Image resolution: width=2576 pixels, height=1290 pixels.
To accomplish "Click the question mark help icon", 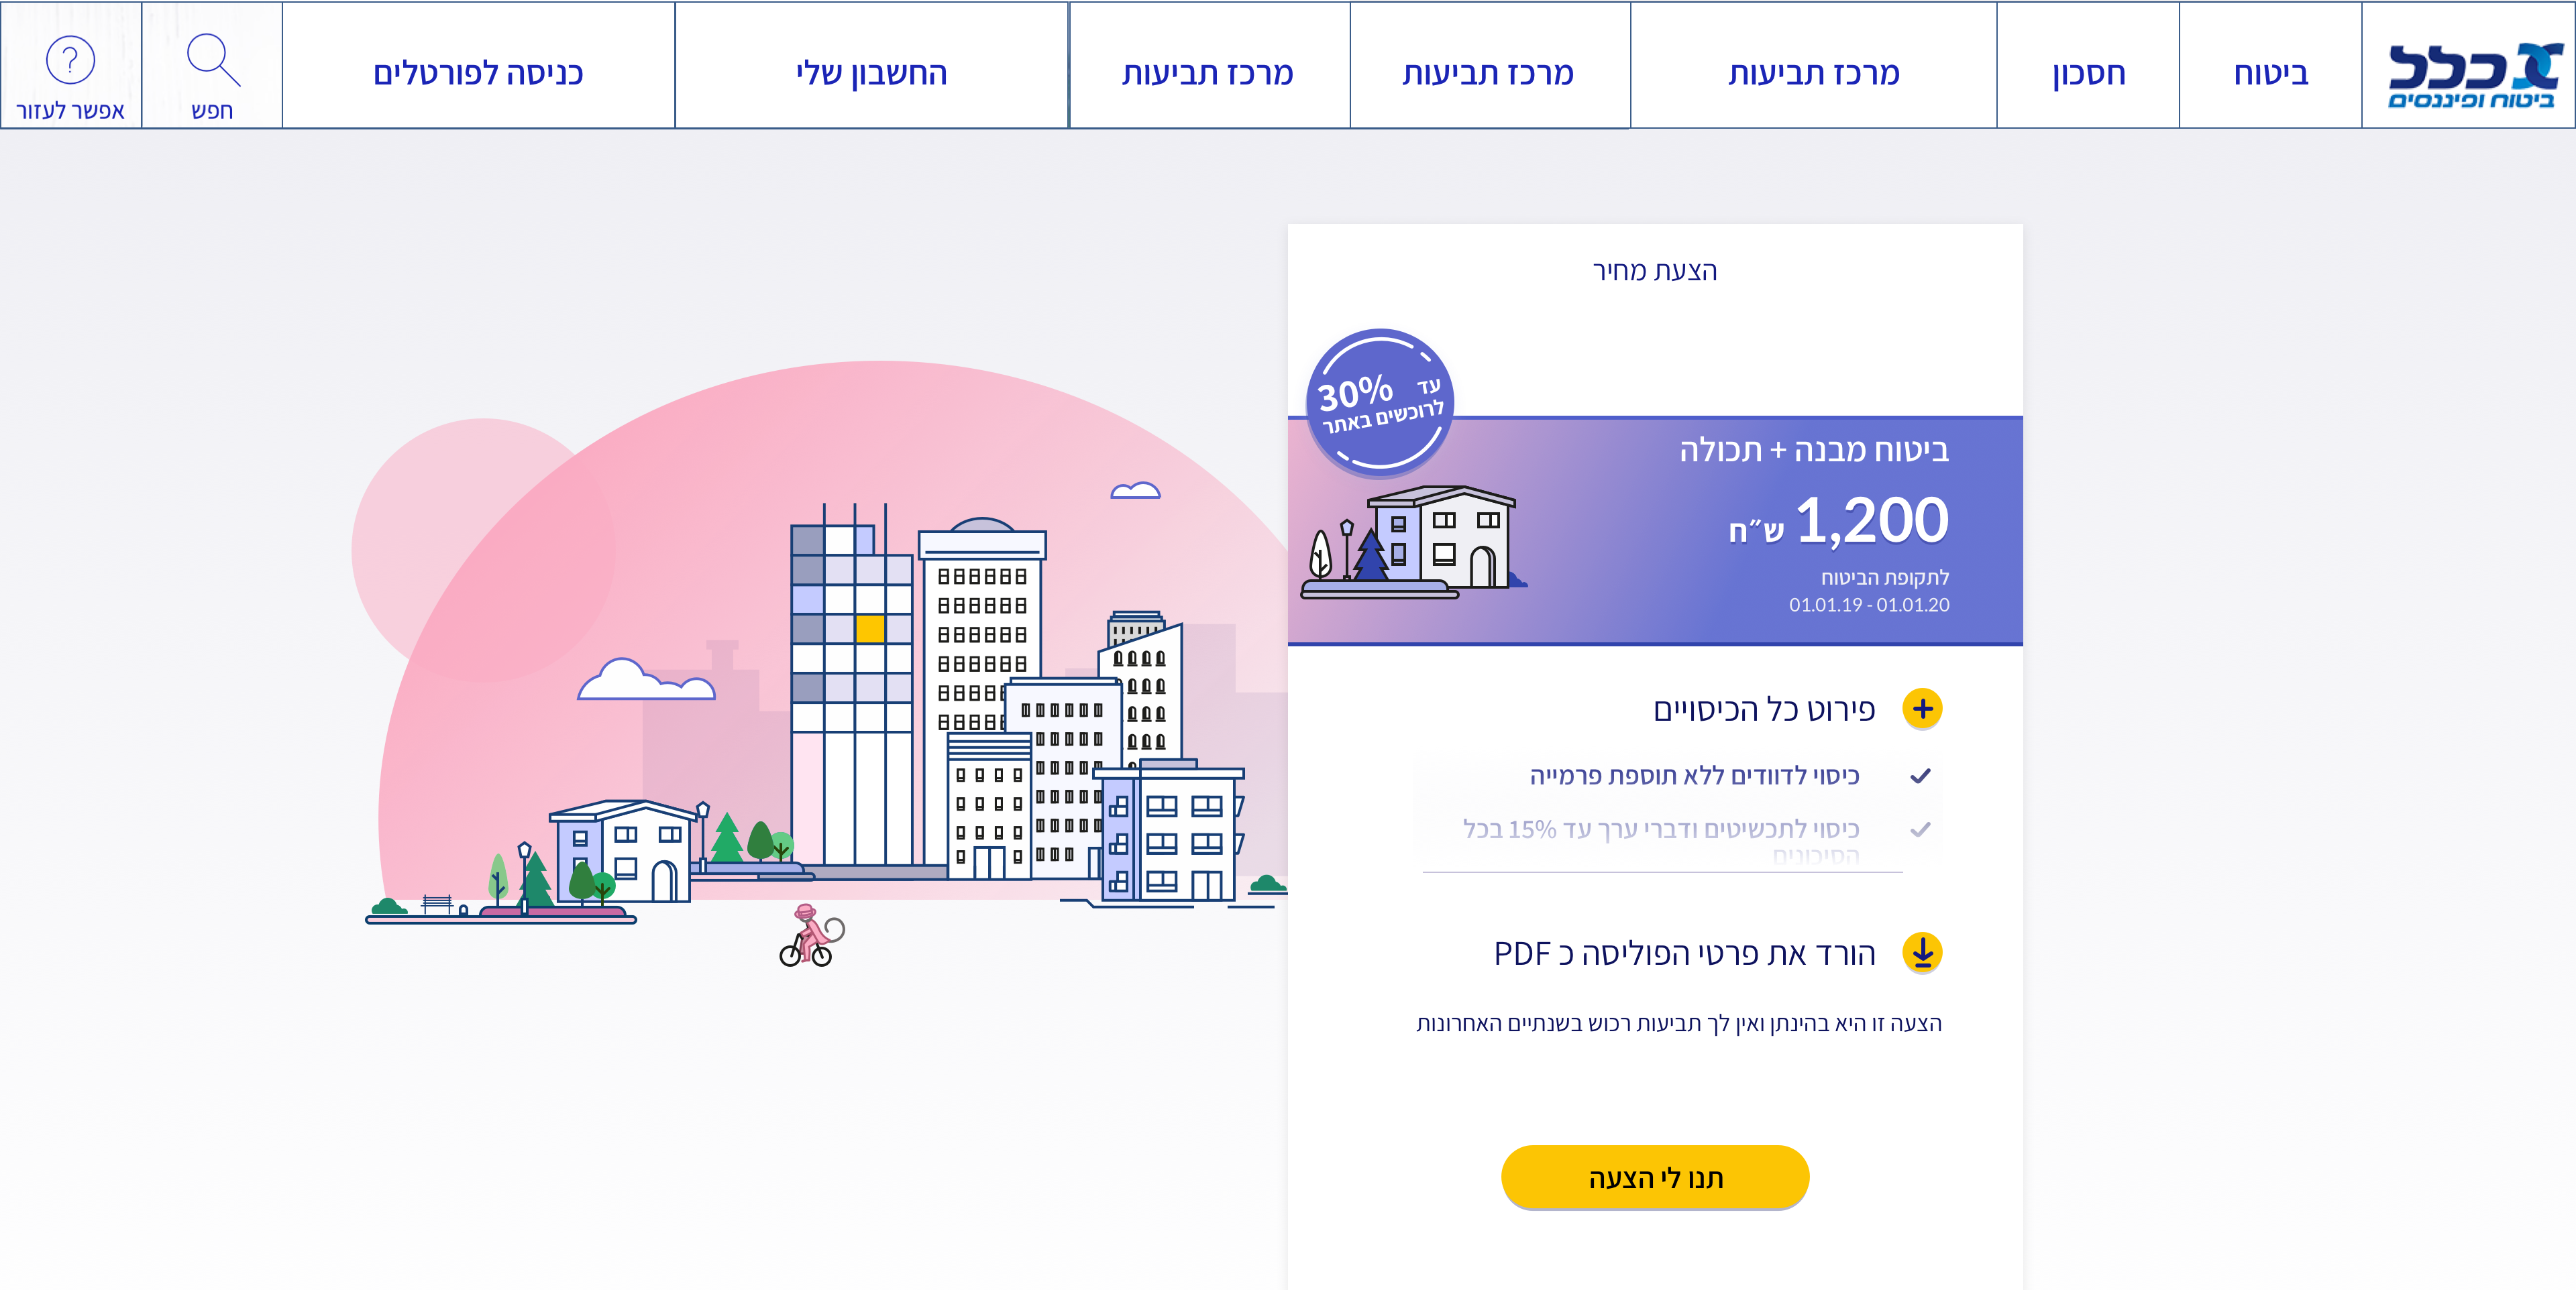I will [70, 60].
